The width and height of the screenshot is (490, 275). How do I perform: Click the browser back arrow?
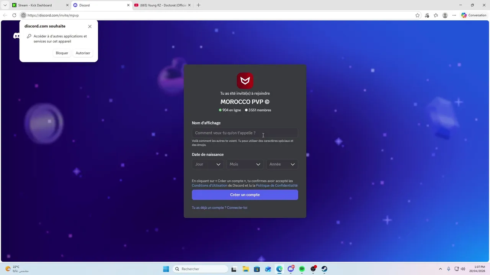click(5, 15)
